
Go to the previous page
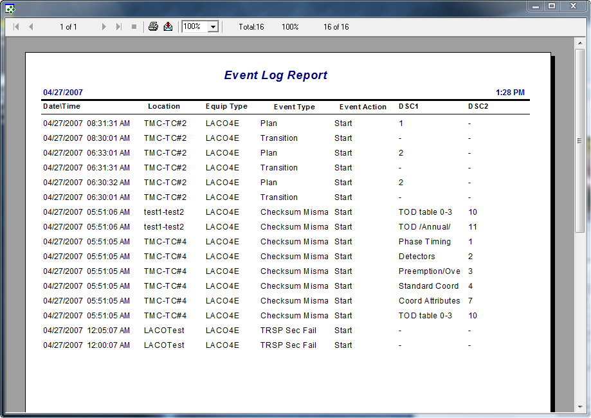30,26
